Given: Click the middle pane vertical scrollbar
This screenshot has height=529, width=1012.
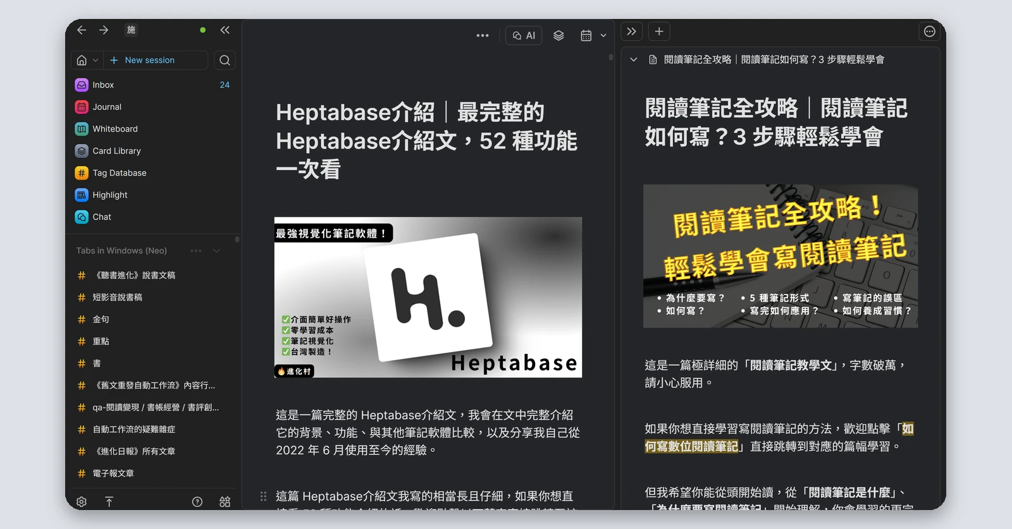Looking at the screenshot, I should click(x=610, y=58).
